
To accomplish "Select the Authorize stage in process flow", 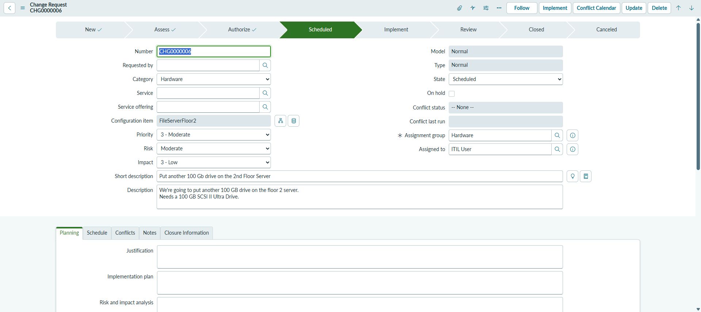I will point(242,30).
